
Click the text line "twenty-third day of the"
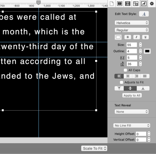coord(47,47)
